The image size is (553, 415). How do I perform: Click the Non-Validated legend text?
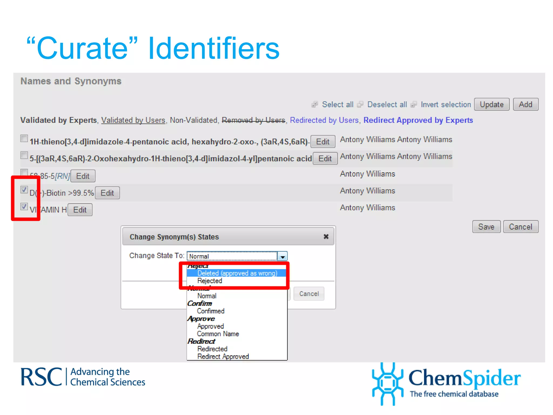[193, 120]
